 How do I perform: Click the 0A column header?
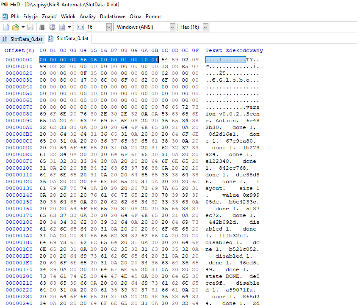(144, 50)
